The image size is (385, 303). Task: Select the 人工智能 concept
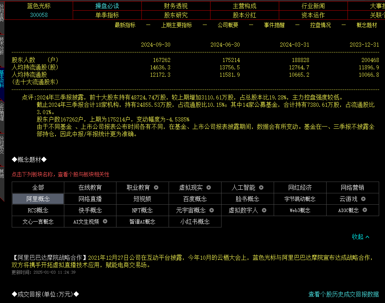[x=243, y=187]
